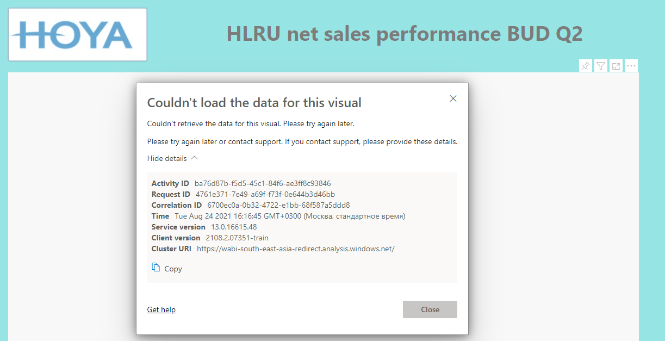The height and width of the screenshot is (341, 665).
Task: Close the error dialog with the X
Action: tap(453, 98)
